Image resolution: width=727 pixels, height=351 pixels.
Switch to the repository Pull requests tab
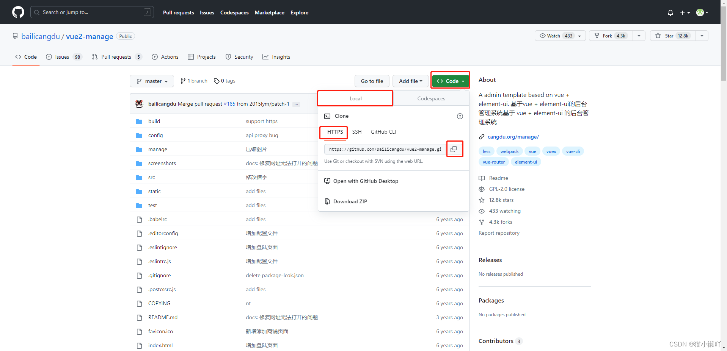[x=117, y=57]
